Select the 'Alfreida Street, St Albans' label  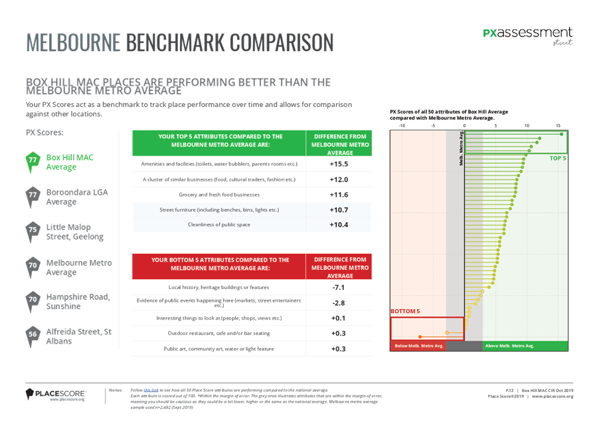tap(79, 336)
